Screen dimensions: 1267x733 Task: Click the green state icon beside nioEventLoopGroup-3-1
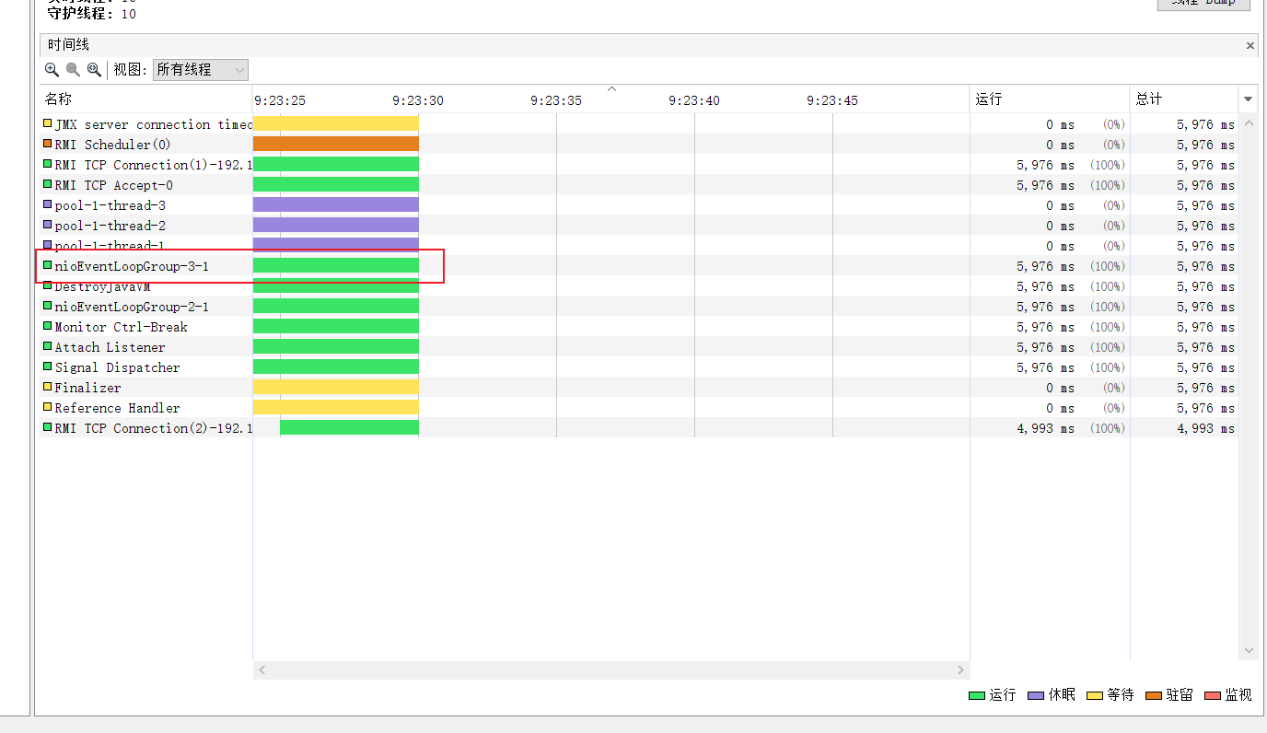coord(48,265)
